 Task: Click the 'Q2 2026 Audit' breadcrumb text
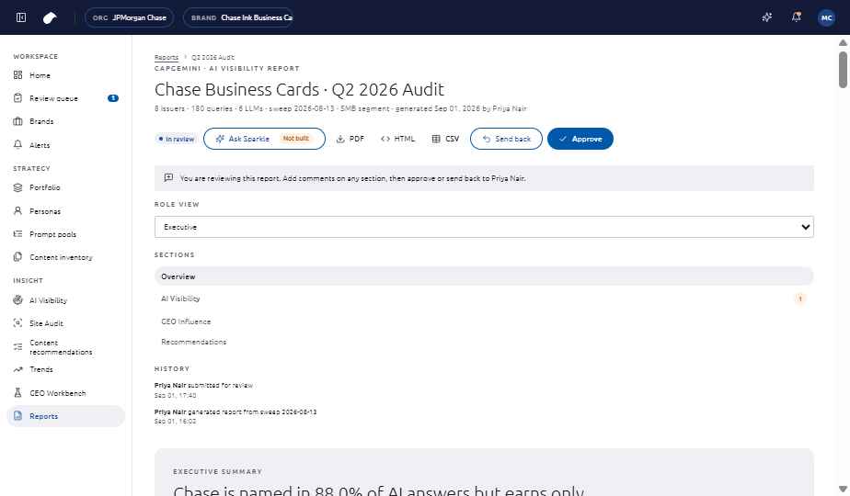(x=212, y=57)
